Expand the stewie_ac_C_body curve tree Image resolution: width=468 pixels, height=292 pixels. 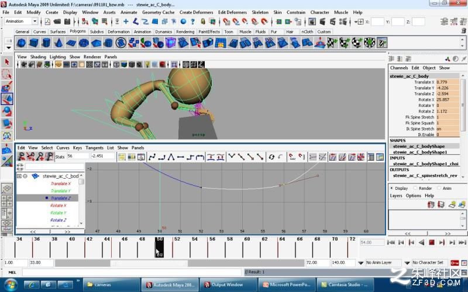19,176
